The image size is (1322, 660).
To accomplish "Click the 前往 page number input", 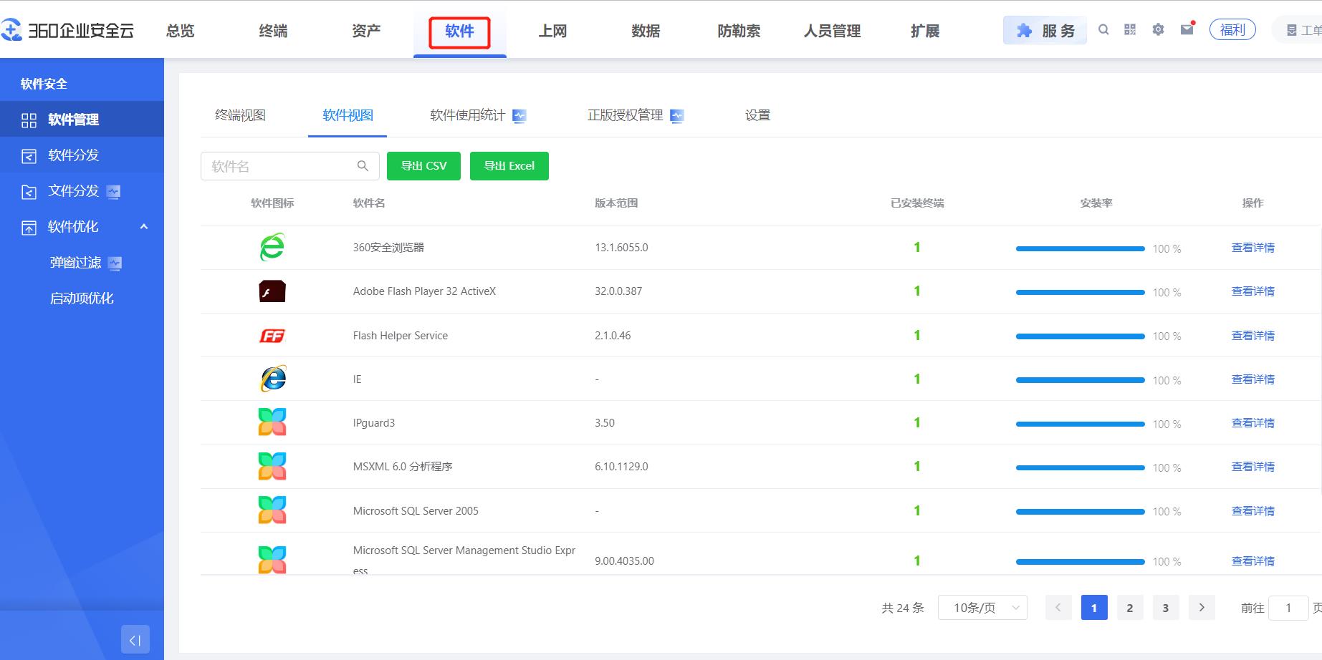I will click(x=1288, y=608).
